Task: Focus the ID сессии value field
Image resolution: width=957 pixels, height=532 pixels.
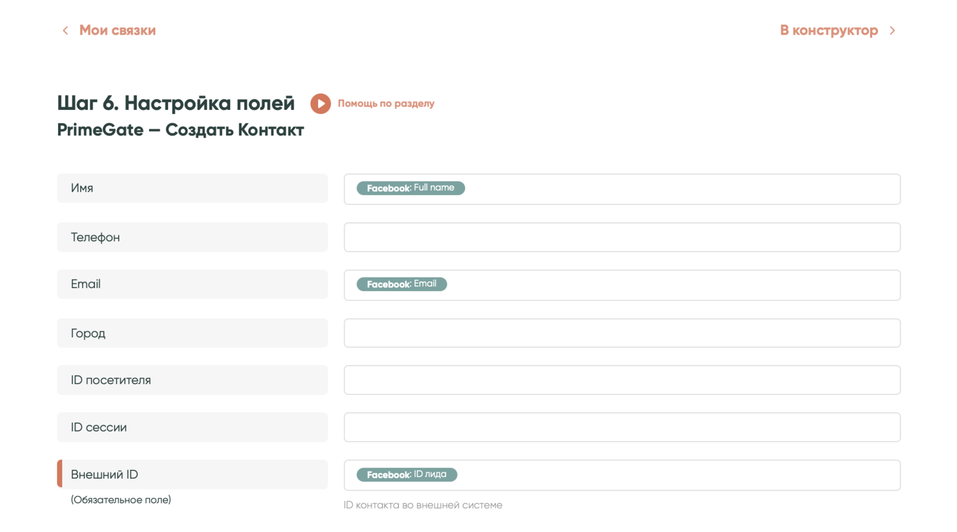Action: pyautogui.click(x=622, y=427)
